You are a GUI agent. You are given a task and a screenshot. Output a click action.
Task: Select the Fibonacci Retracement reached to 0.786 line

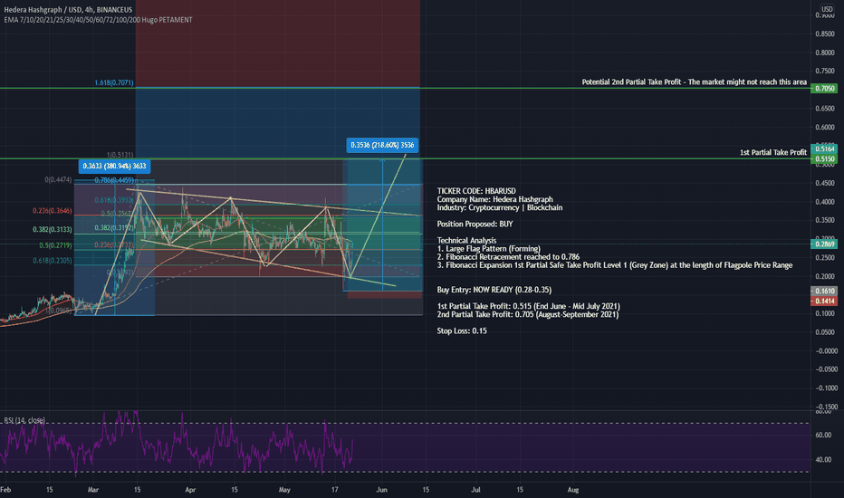tap(508, 257)
